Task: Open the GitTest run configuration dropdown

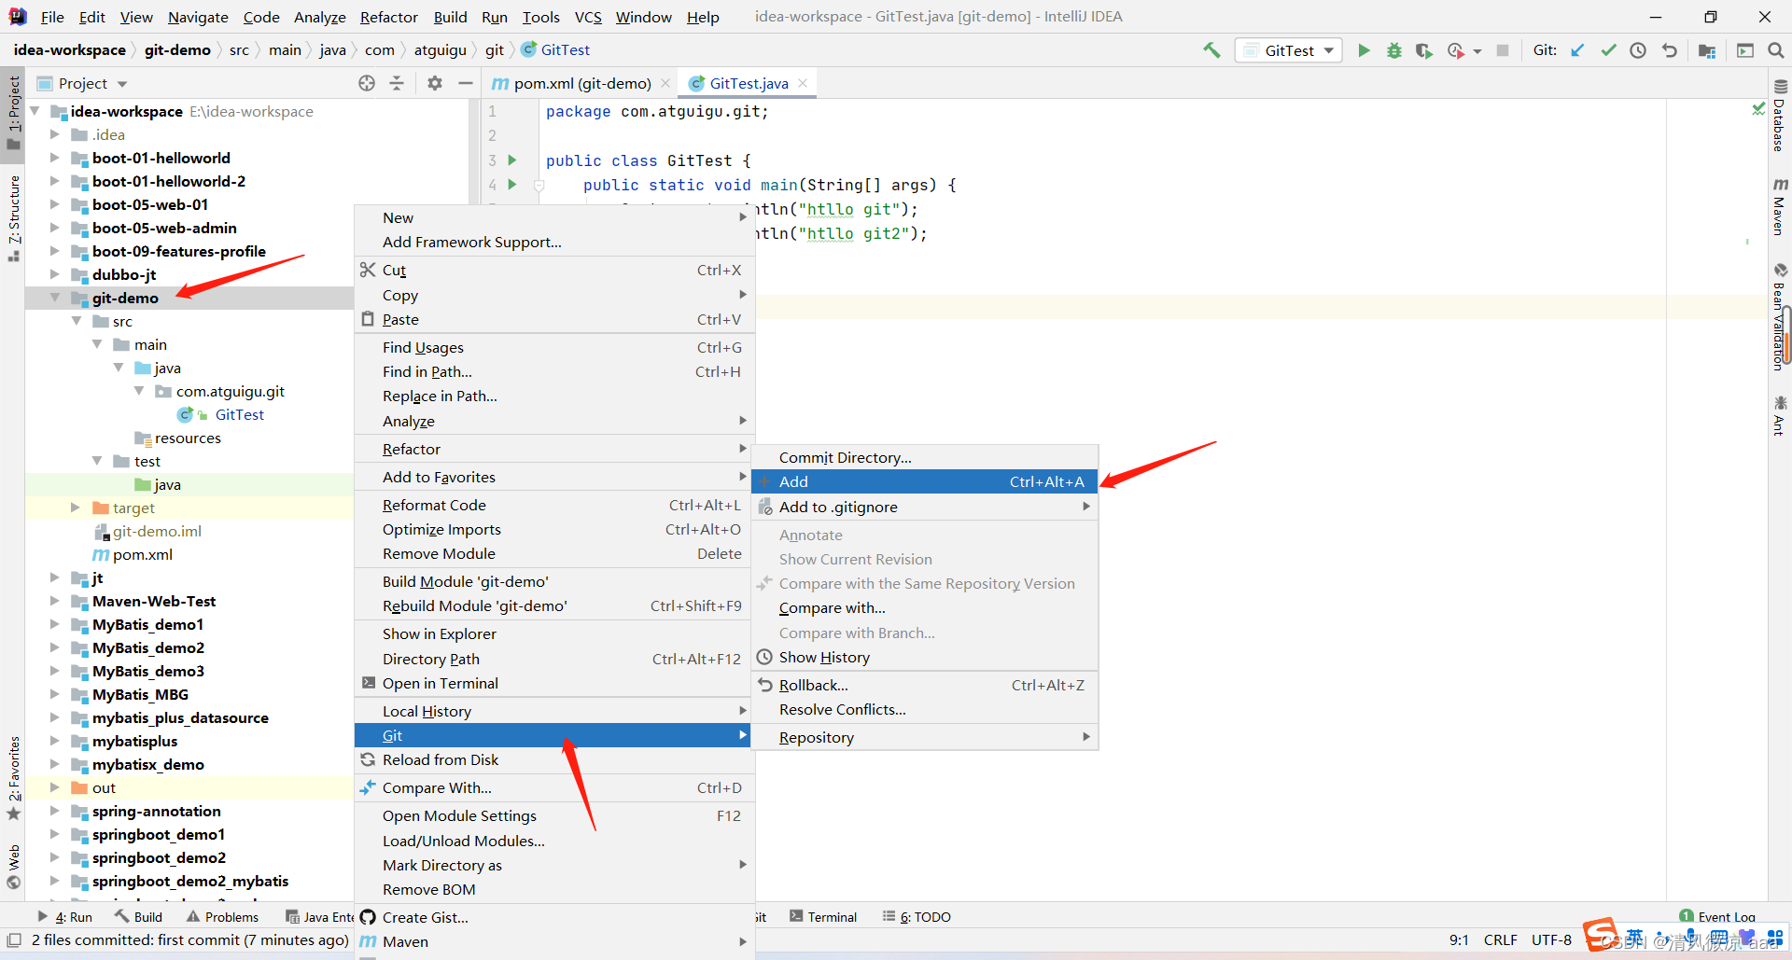Action: (x=1289, y=50)
